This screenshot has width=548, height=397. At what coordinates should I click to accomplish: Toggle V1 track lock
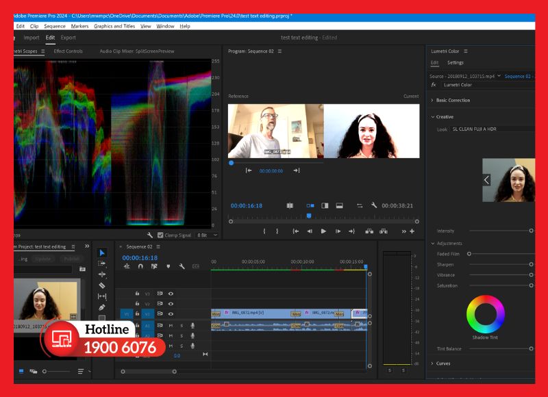point(138,314)
